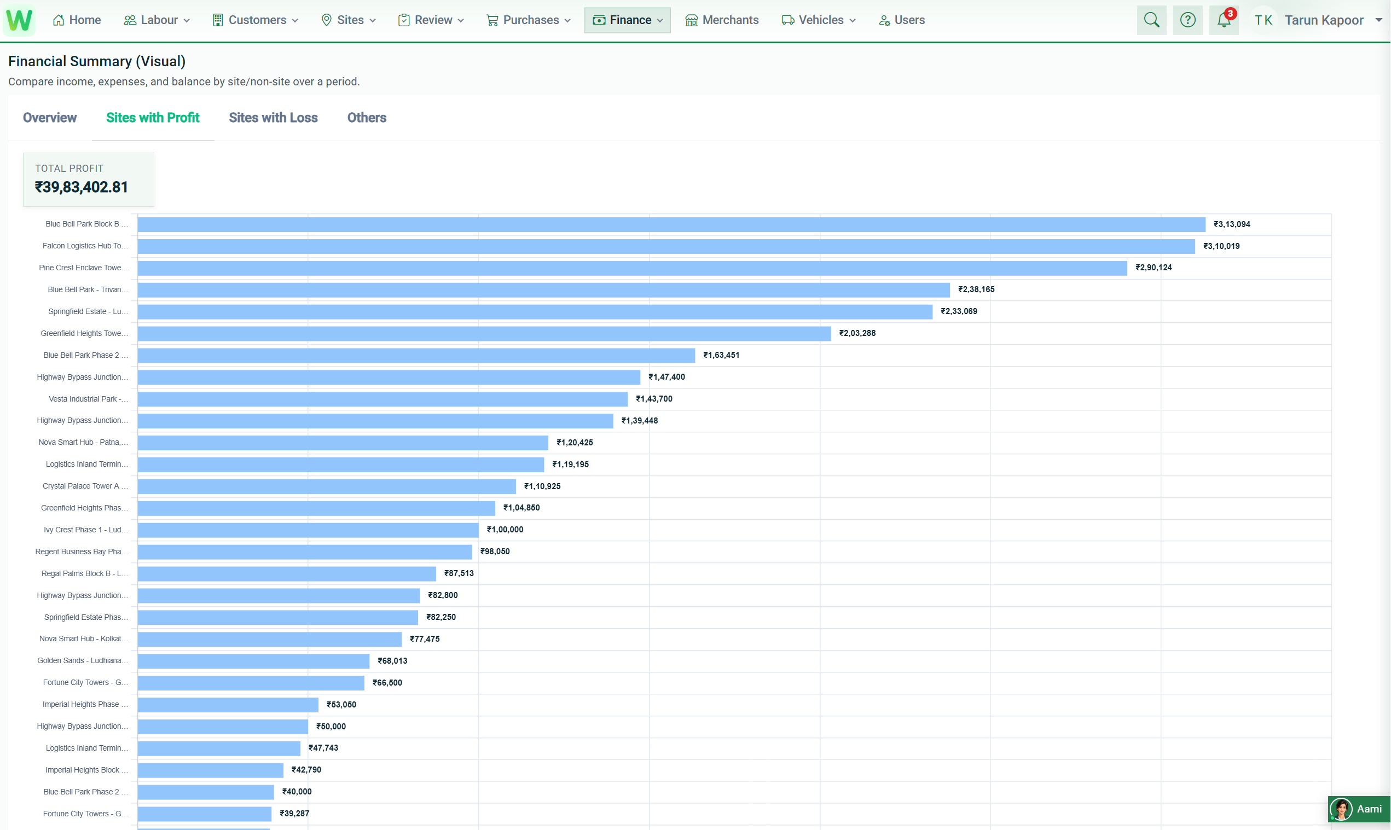Expand the Finance dropdown menu
The height and width of the screenshot is (830, 1391).
coord(628,20)
